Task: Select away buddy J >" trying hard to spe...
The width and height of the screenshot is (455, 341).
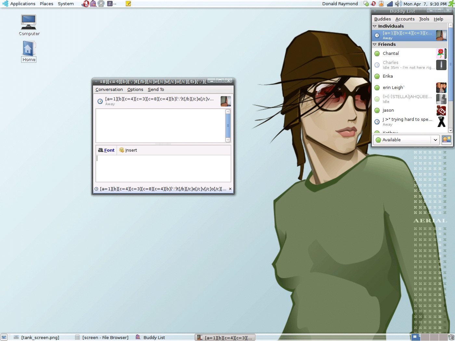Action: pyautogui.click(x=409, y=122)
